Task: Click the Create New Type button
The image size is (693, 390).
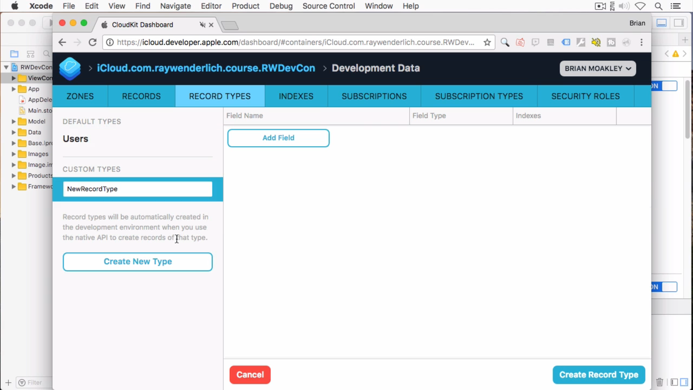Action: 138,261
